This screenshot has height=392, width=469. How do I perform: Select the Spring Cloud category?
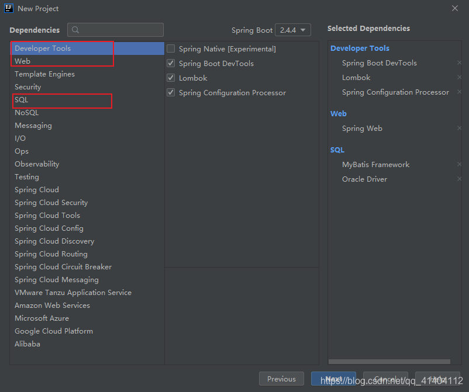87,190
